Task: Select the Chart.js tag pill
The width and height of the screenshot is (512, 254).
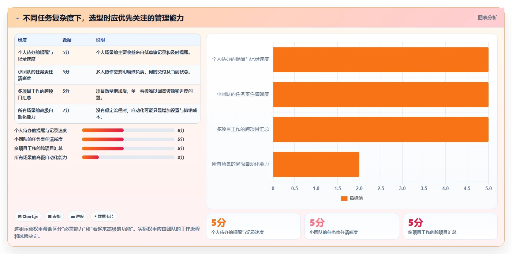Action: (x=28, y=216)
